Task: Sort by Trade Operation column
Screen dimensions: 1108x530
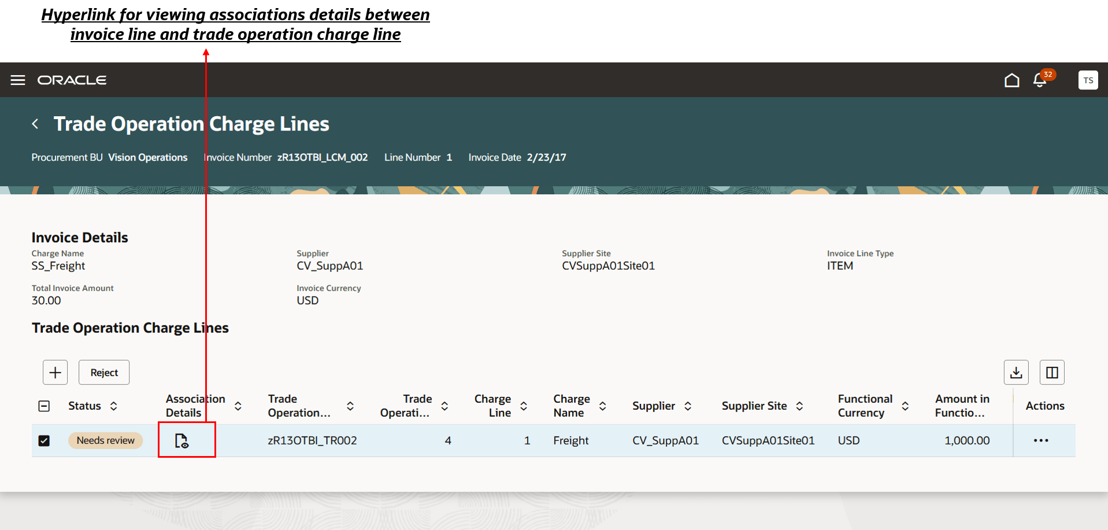Action: (x=350, y=406)
